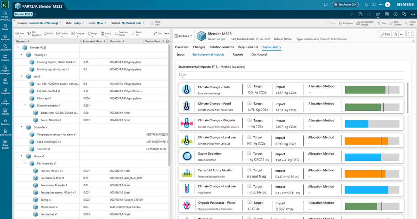The width and height of the screenshot is (417, 219).
Task: Click the share button beside Edit in the details header
Action: 395,34
